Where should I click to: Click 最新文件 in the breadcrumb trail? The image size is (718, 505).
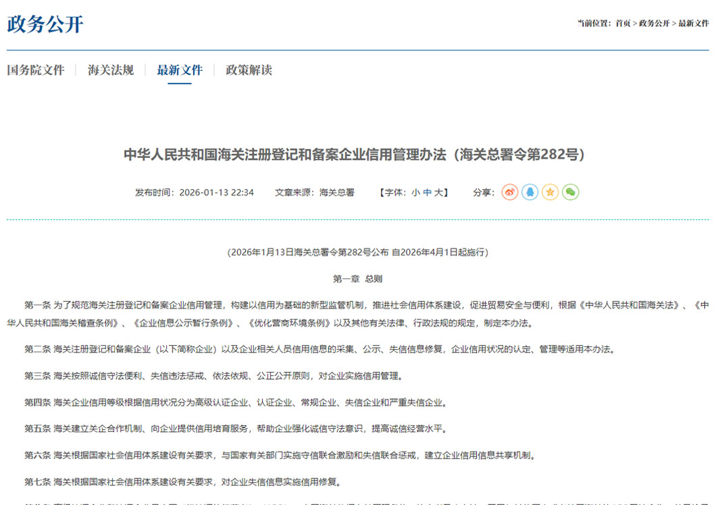click(x=693, y=22)
